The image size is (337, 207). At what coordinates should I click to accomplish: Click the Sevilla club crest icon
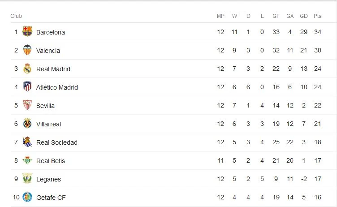point(27,105)
